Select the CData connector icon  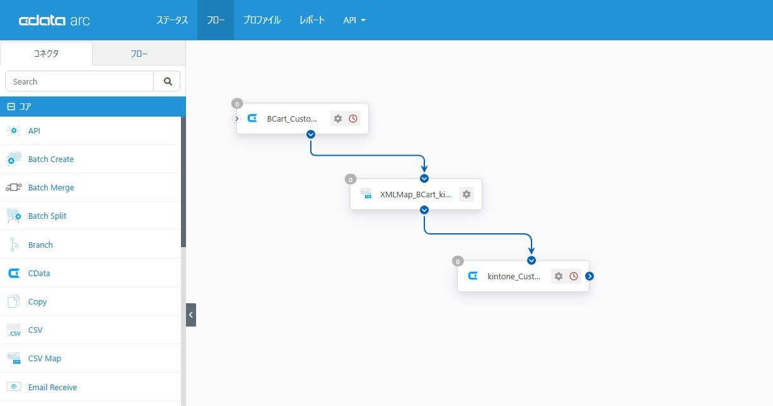14,273
